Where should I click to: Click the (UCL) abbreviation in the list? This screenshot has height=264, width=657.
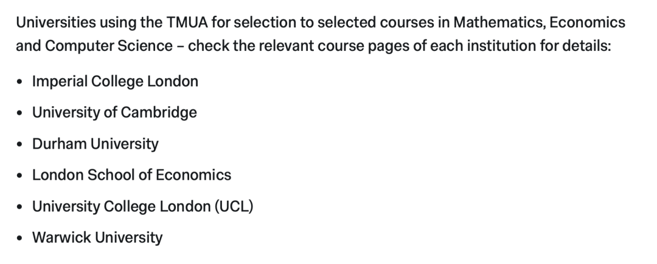pos(233,207)
